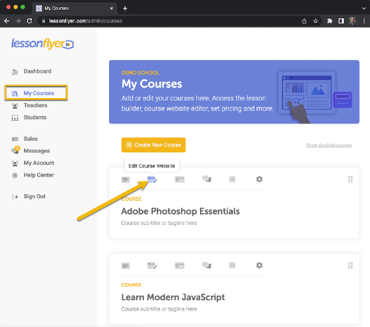Image resolution: width=370 pixels, height=327 pixels.
Task: Click the DEMO SCHOOL label in banner
Action: point(140,73)
